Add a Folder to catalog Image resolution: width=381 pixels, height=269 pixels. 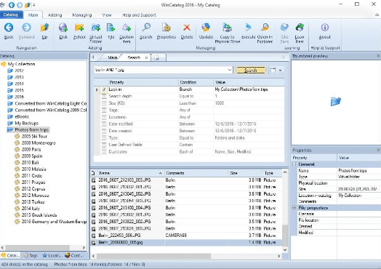pos(79,31)
